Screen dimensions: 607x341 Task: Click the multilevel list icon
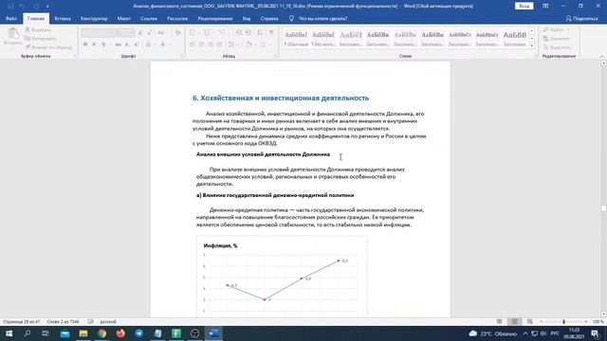tap(223, 33)
